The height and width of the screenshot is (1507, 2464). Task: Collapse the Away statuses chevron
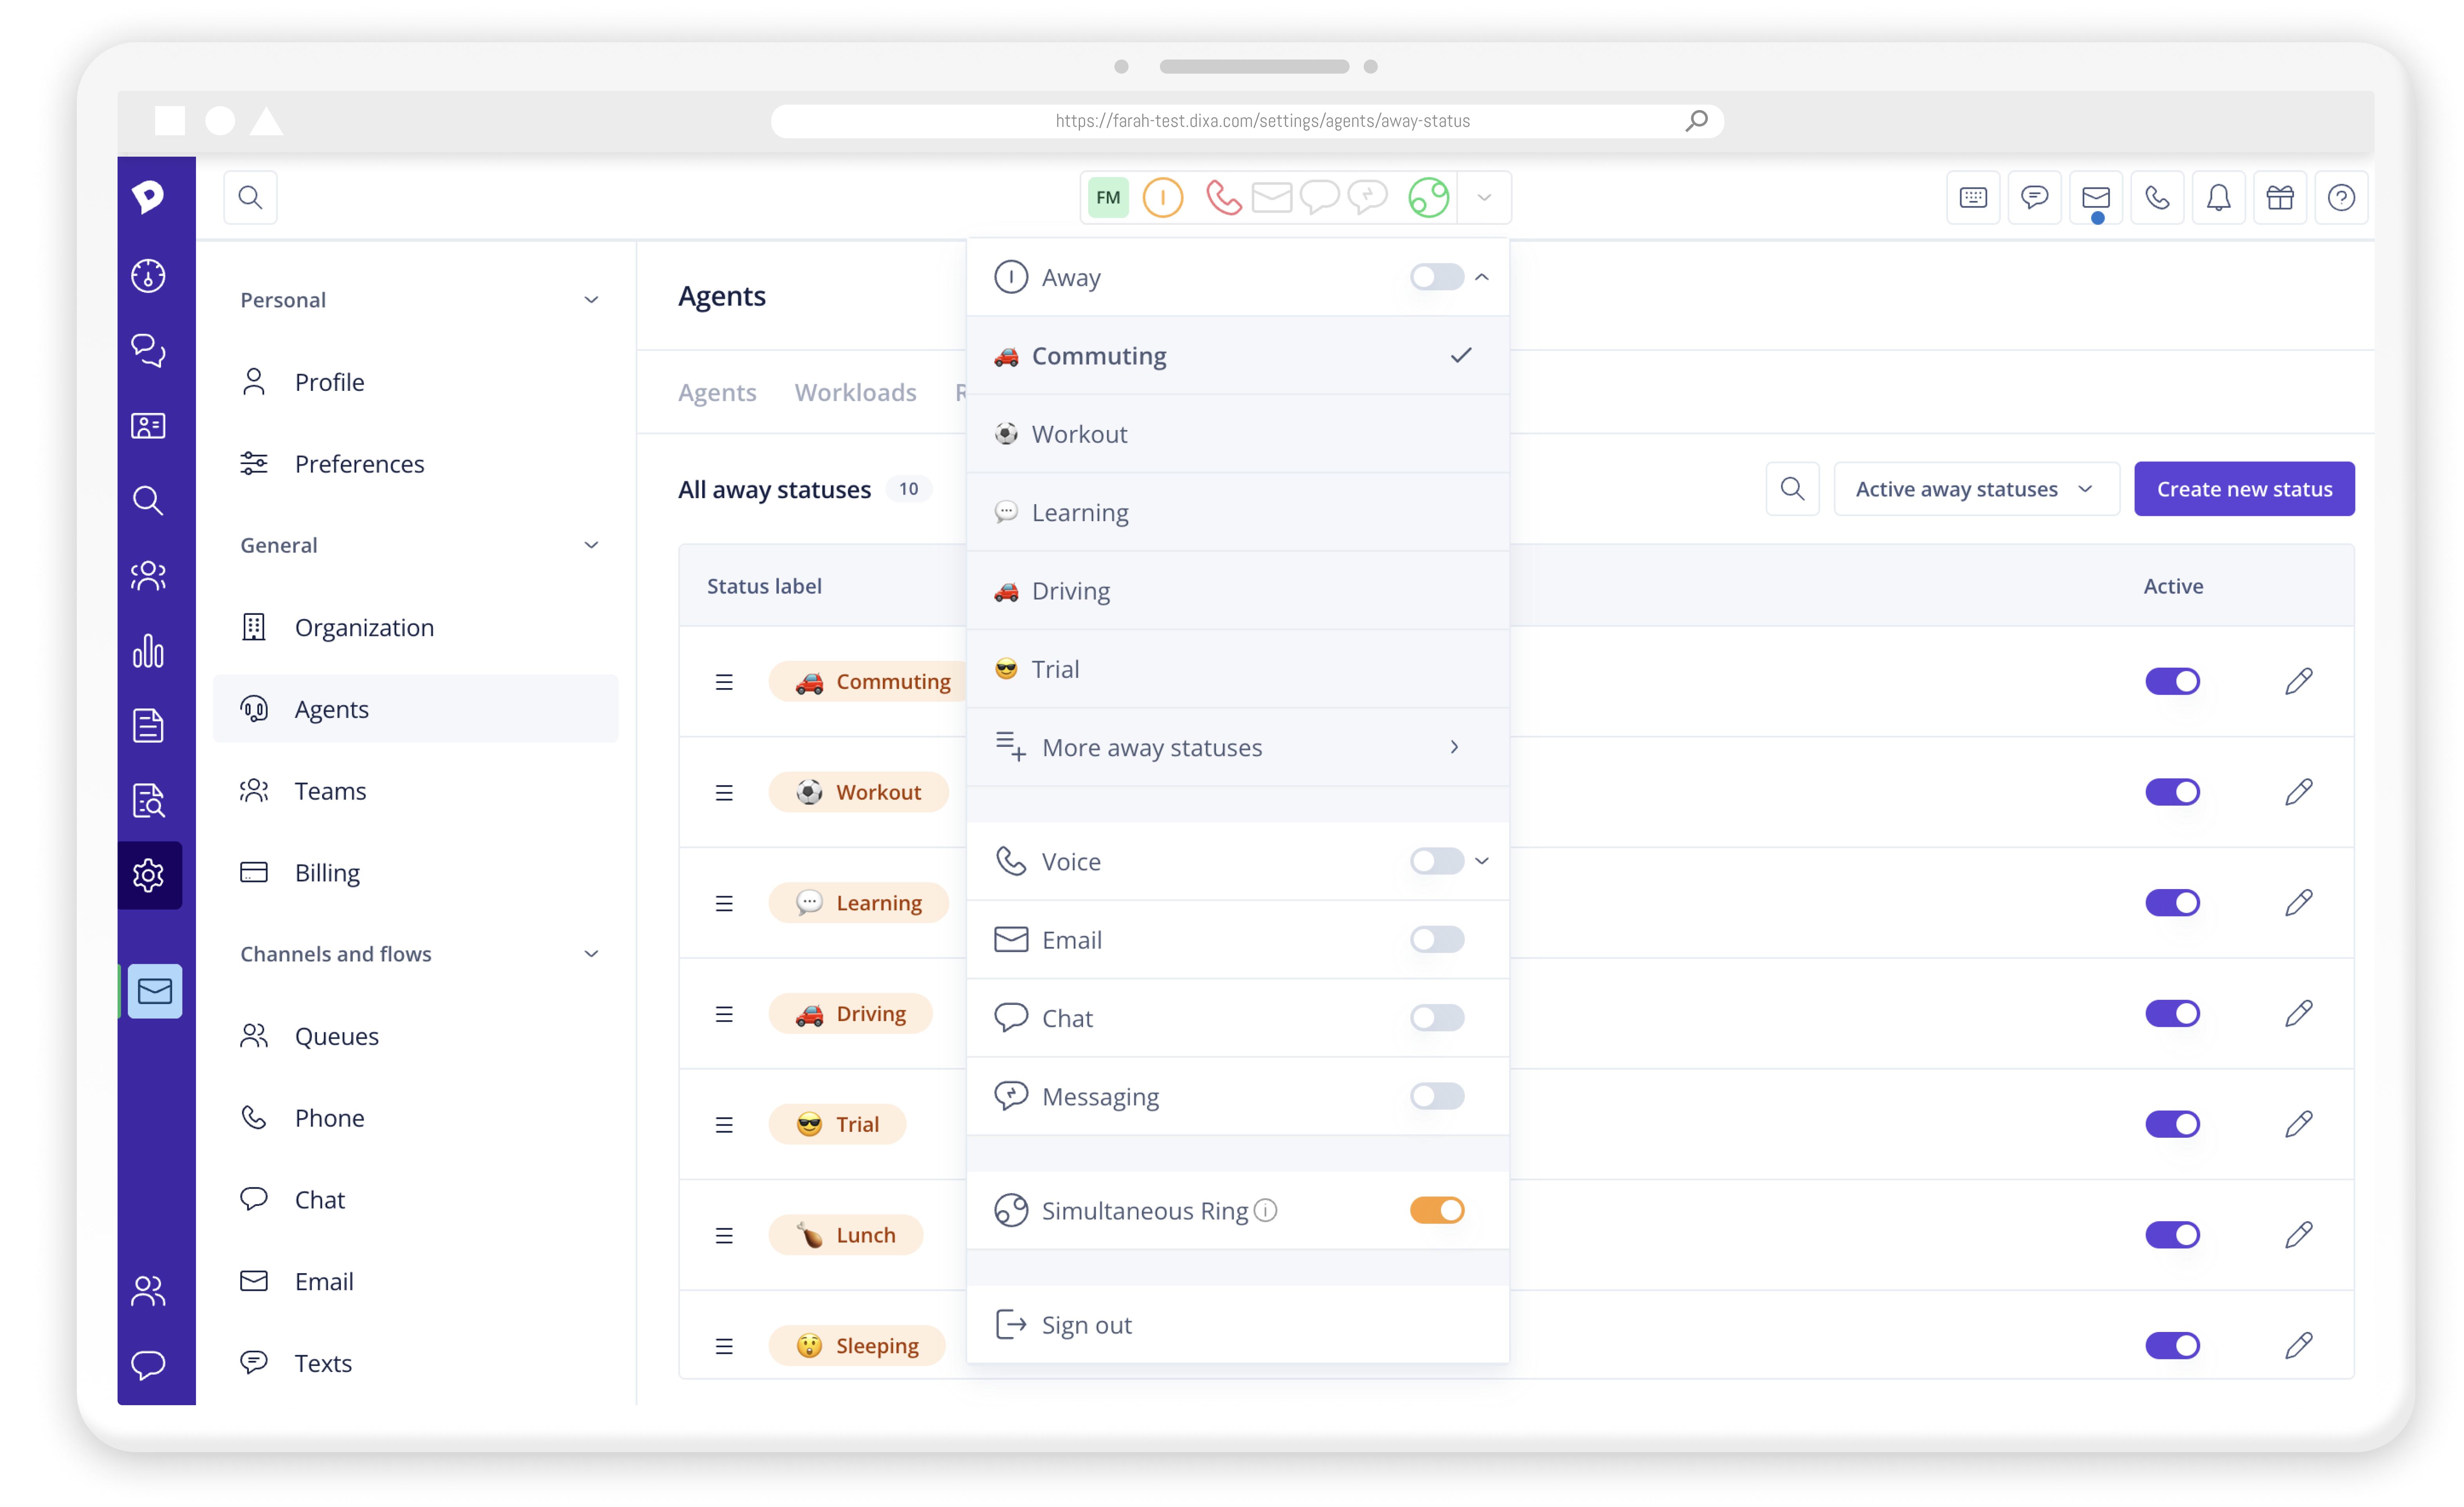1482,277
